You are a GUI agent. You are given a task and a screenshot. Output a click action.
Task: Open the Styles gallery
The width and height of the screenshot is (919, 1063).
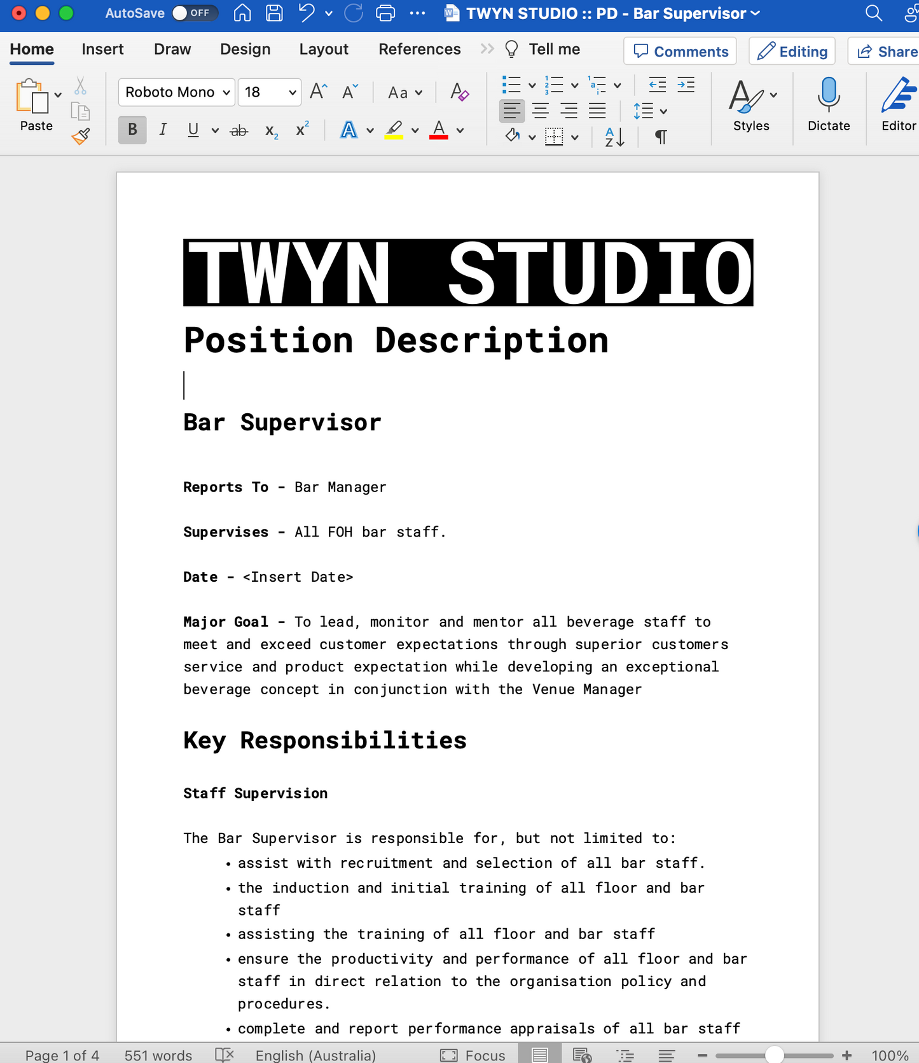point(752,106)
